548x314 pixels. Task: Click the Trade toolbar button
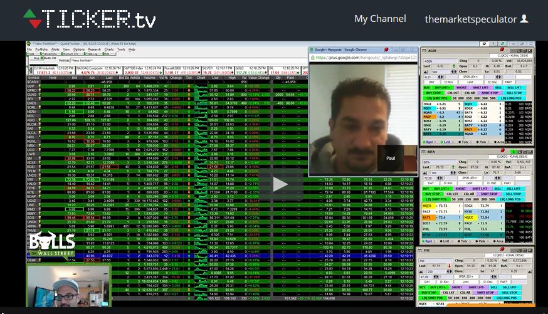[31, 54]
